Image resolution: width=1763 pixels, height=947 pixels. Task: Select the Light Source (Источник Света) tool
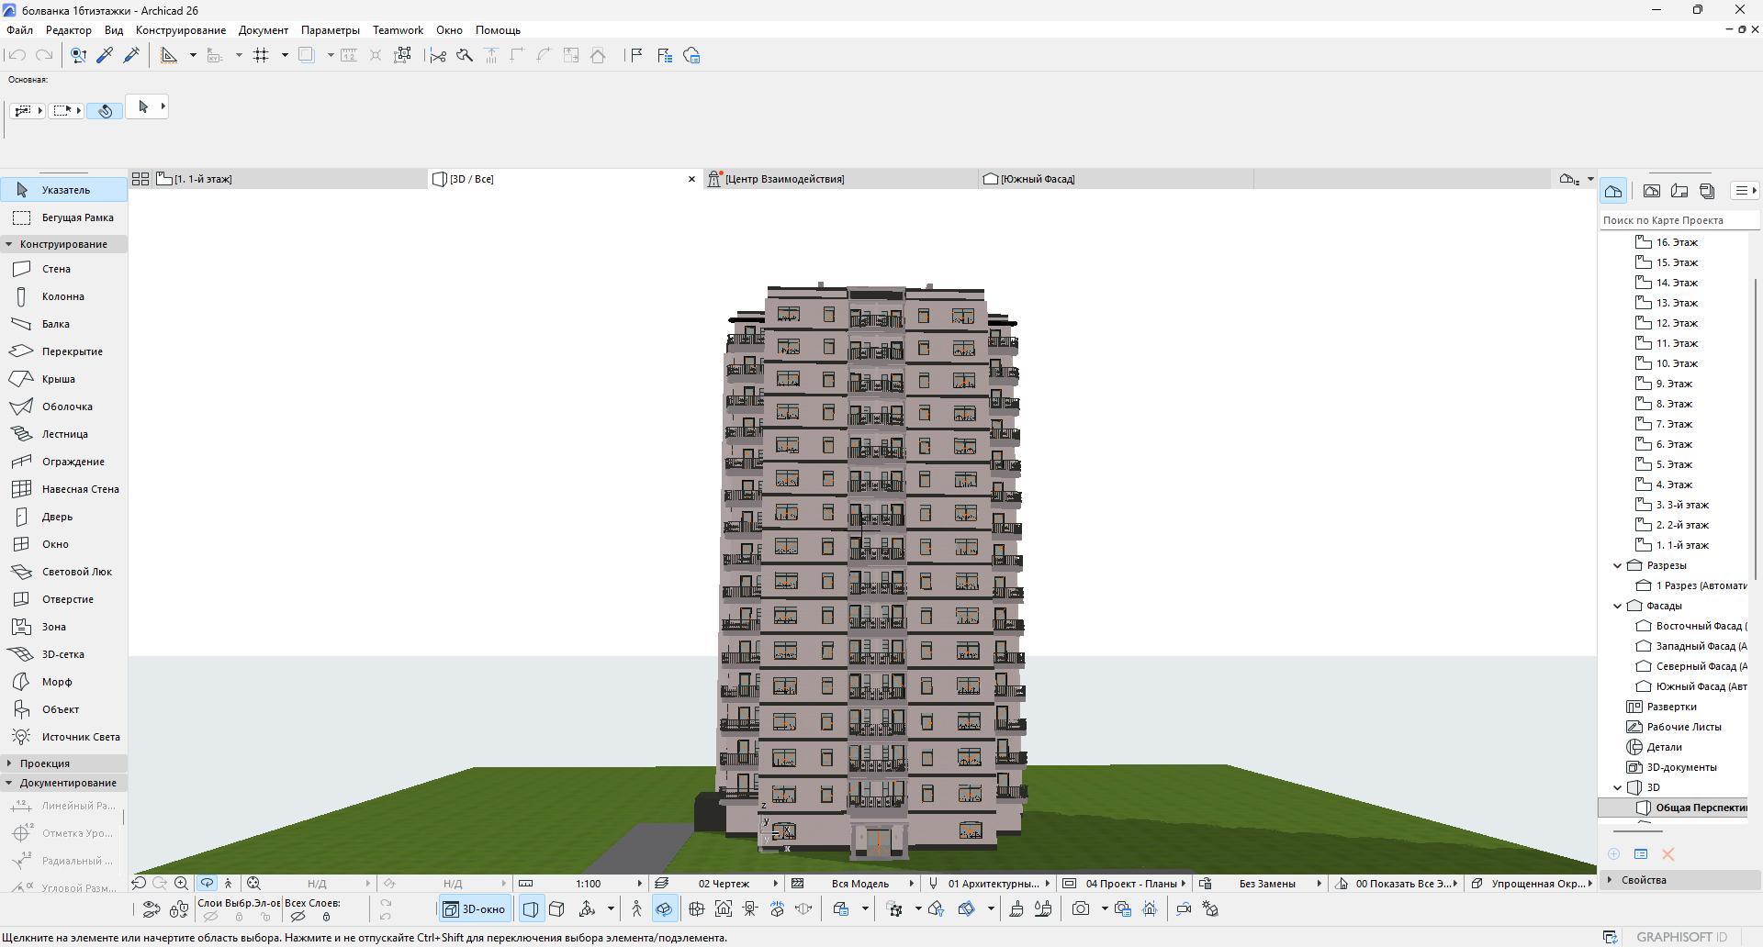point(80,737)
